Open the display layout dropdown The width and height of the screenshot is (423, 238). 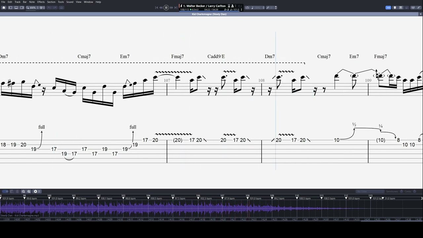pyautogui.click(x=42, y=8)
